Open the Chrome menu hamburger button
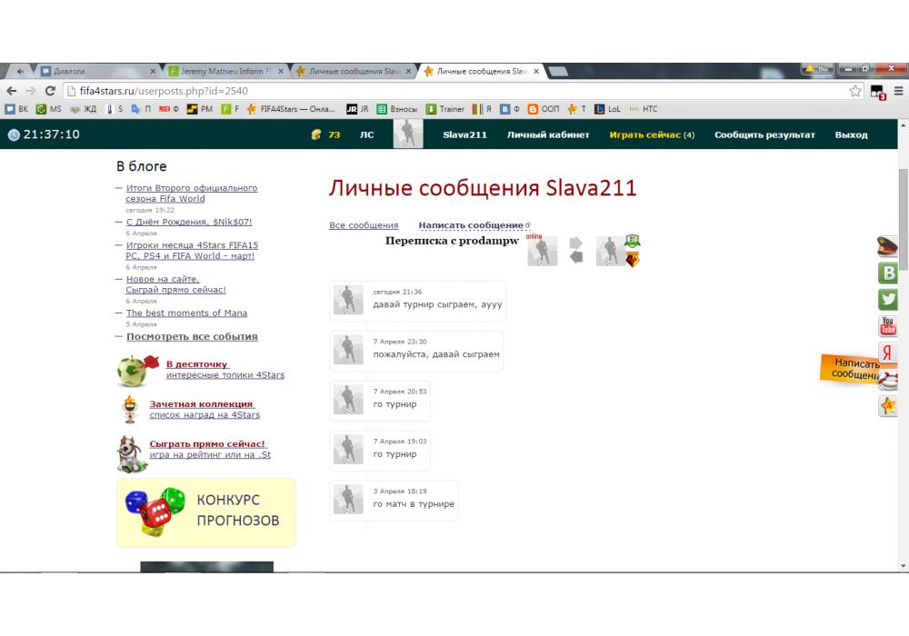Image resolution: width=909 pixels, height=636 pixels. (898, 91)
